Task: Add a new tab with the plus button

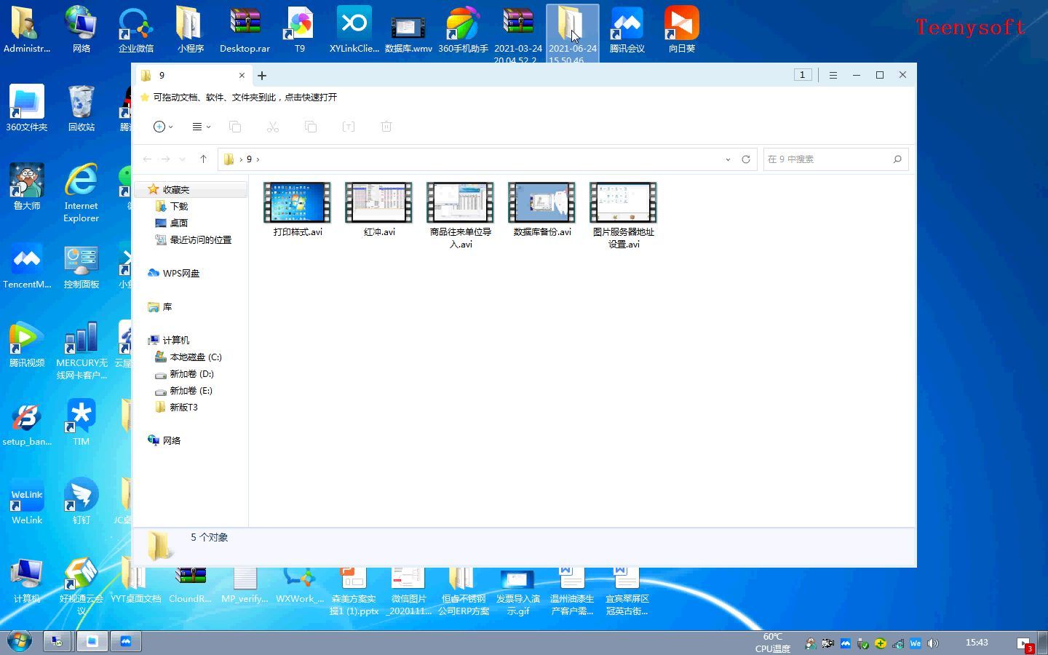Action: (262, 76)
